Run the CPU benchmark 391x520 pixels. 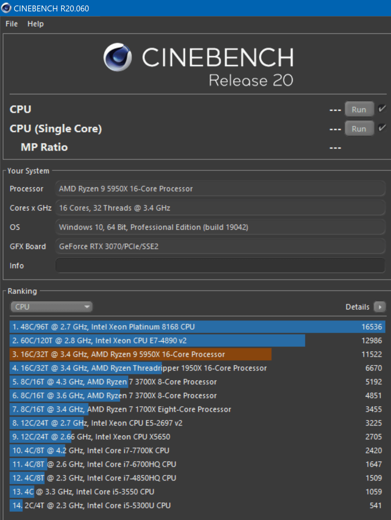pyautogui.click(x=359, y=110)
